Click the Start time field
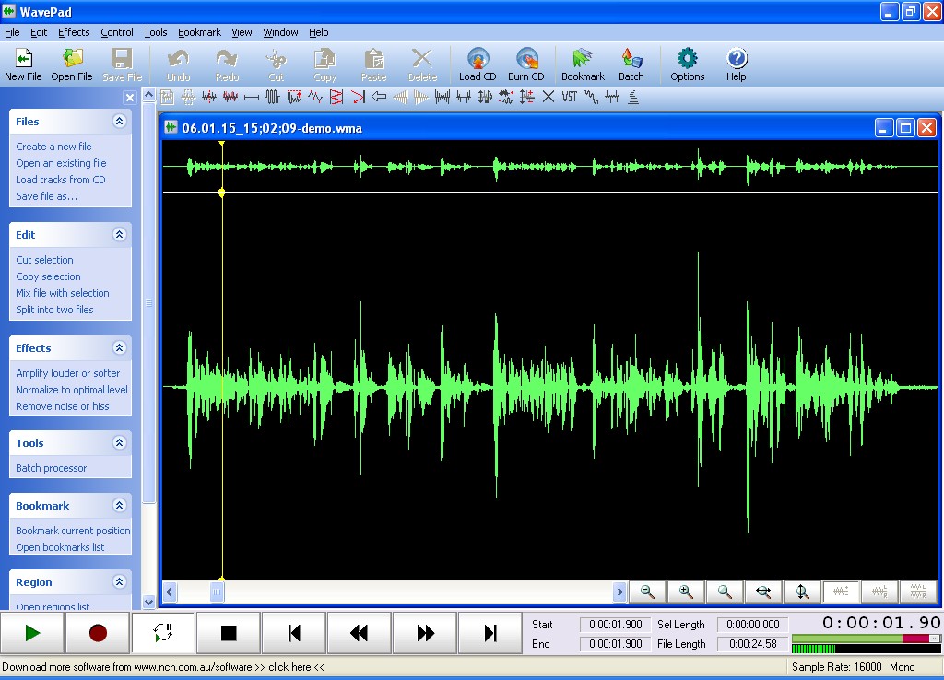This screenshot has width=944, height=680. tap(615, 625)
